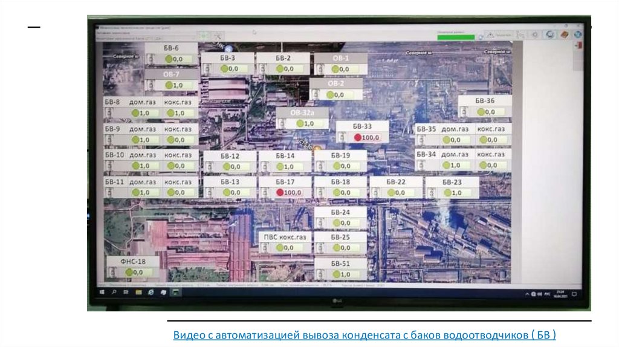Click the БВ-13 label
The width and height of the screenshot is (619, 347).
230,182
